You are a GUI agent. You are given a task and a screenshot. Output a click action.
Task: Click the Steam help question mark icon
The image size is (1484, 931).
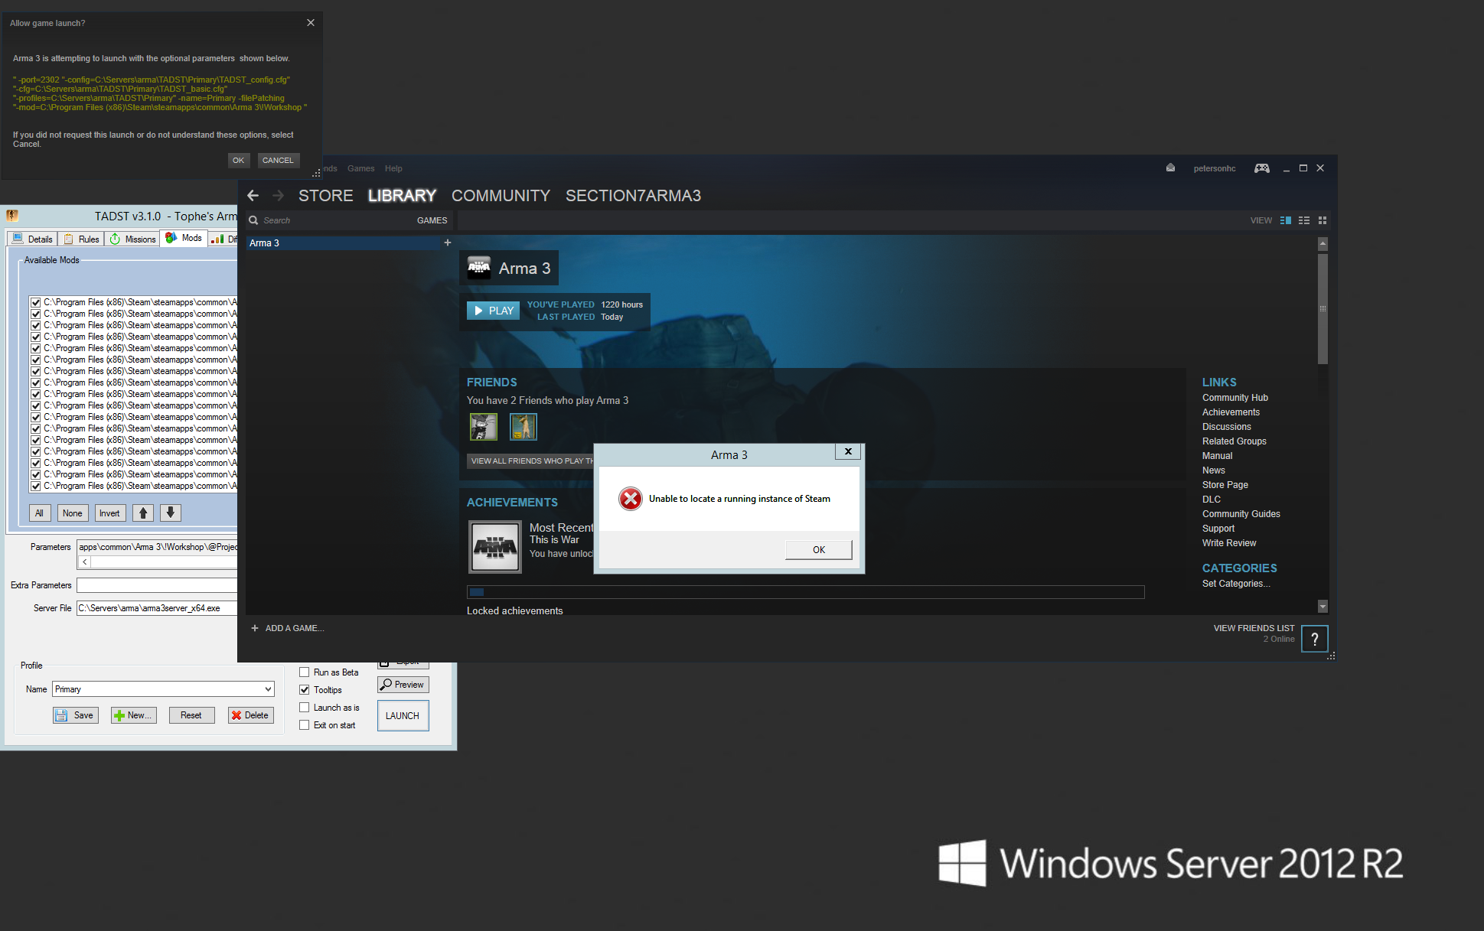point(1315,639)
